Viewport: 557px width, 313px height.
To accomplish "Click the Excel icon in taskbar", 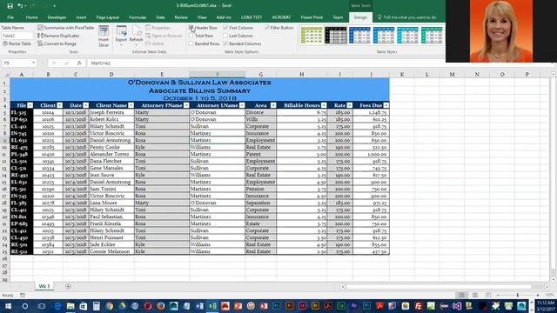I will point(212,306).
